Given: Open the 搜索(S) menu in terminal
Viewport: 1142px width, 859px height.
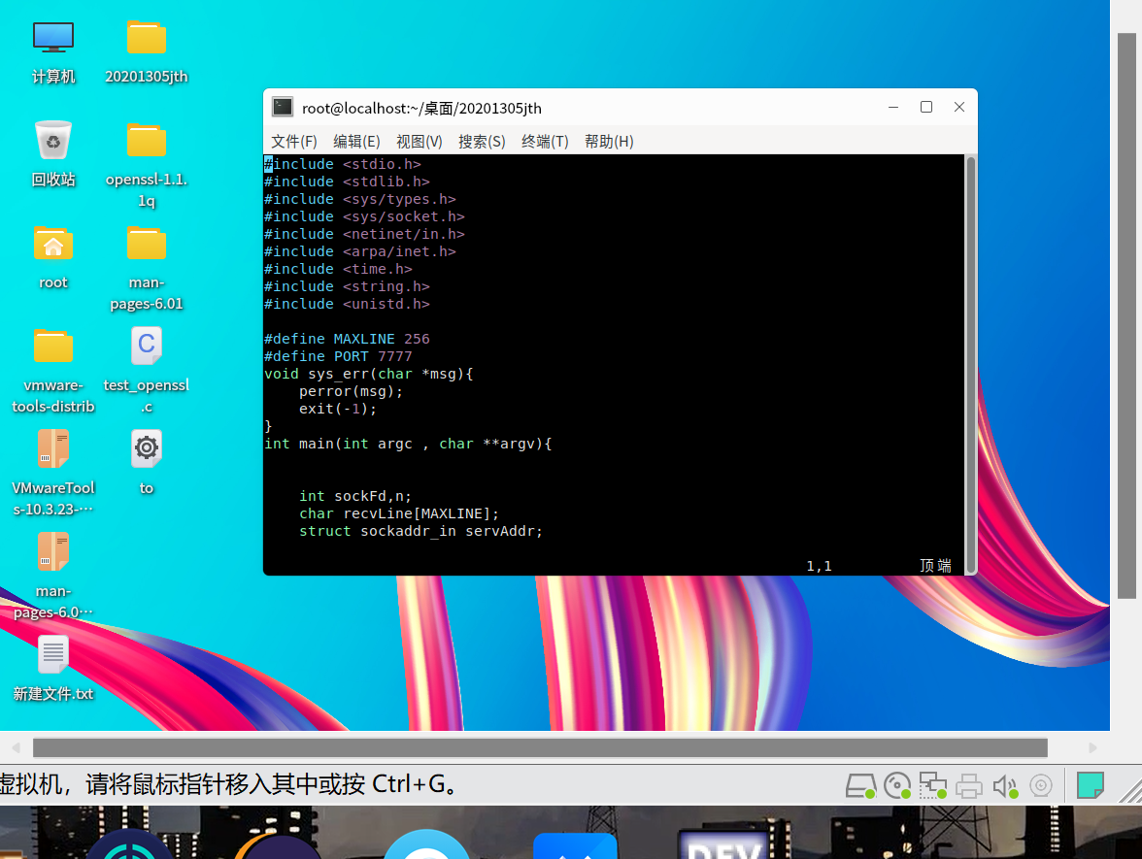Looking at the screenshot, I should [x=482, y=142].
